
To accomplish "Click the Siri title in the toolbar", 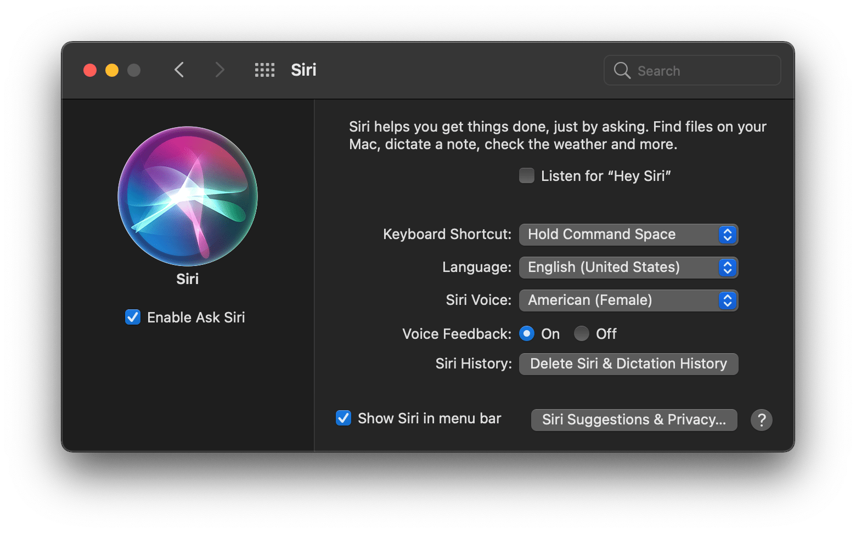I will 303,70.
